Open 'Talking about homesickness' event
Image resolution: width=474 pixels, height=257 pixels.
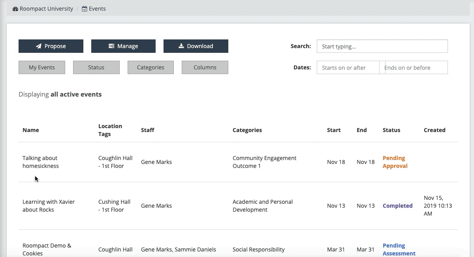point(40,162)
